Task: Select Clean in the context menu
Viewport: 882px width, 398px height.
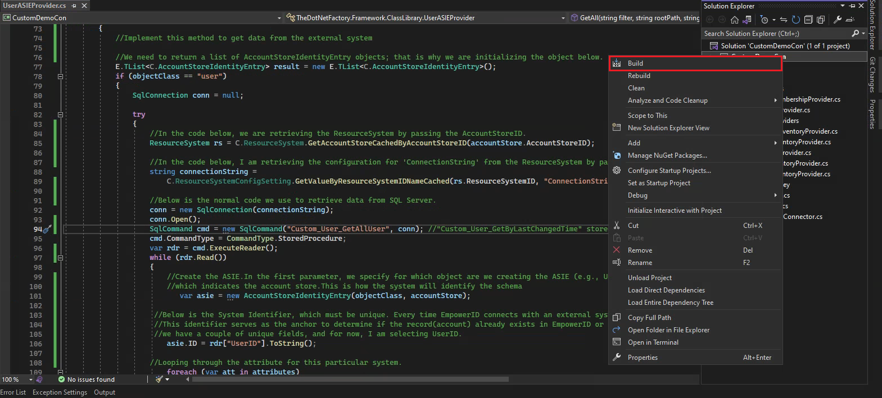Action: (x=695, y=88)
